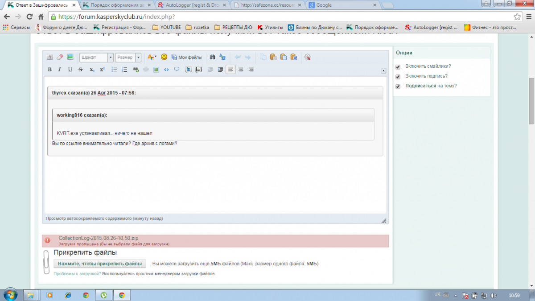535x301 pixels.
Task: Click the paste as plain text icon
Action: pyautogui.click(x=283, y=57)
